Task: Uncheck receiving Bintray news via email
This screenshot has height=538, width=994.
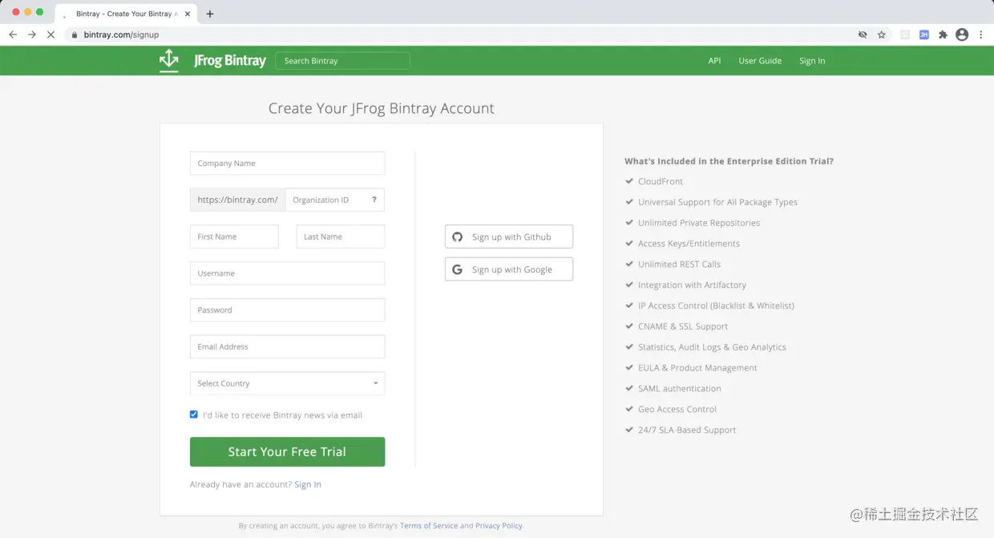Action: click(x=193, y=414)
